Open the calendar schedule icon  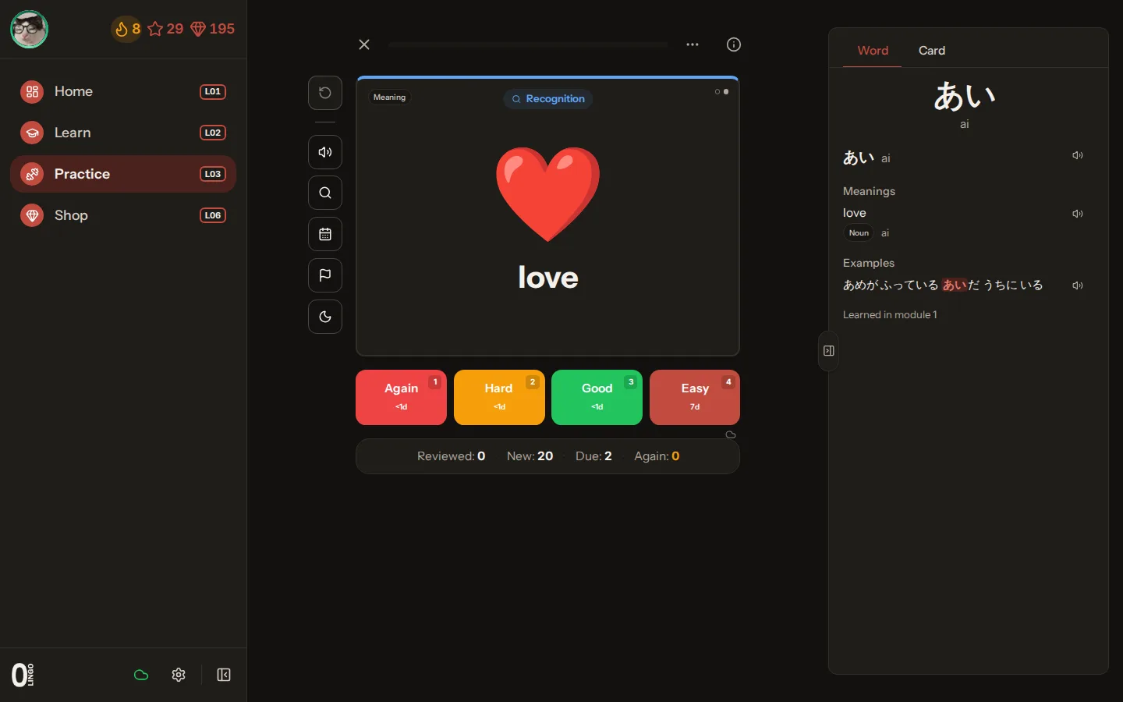pos(325,234)
